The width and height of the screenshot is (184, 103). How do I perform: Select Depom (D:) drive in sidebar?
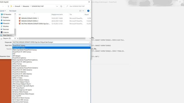pos(7,38)
